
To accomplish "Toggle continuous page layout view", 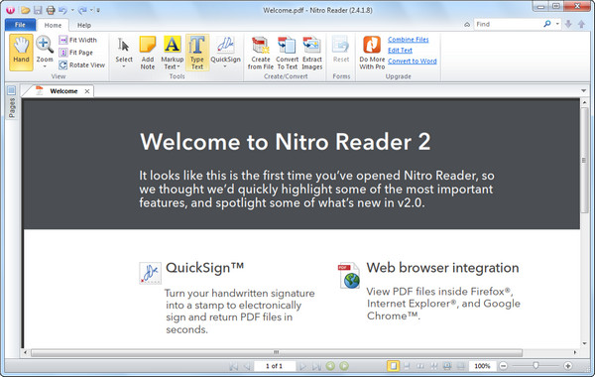I will 407,366.
